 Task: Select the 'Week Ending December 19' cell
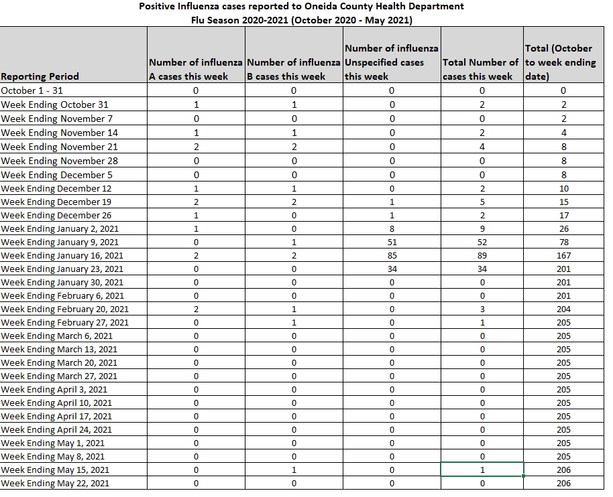pos(74,202)
